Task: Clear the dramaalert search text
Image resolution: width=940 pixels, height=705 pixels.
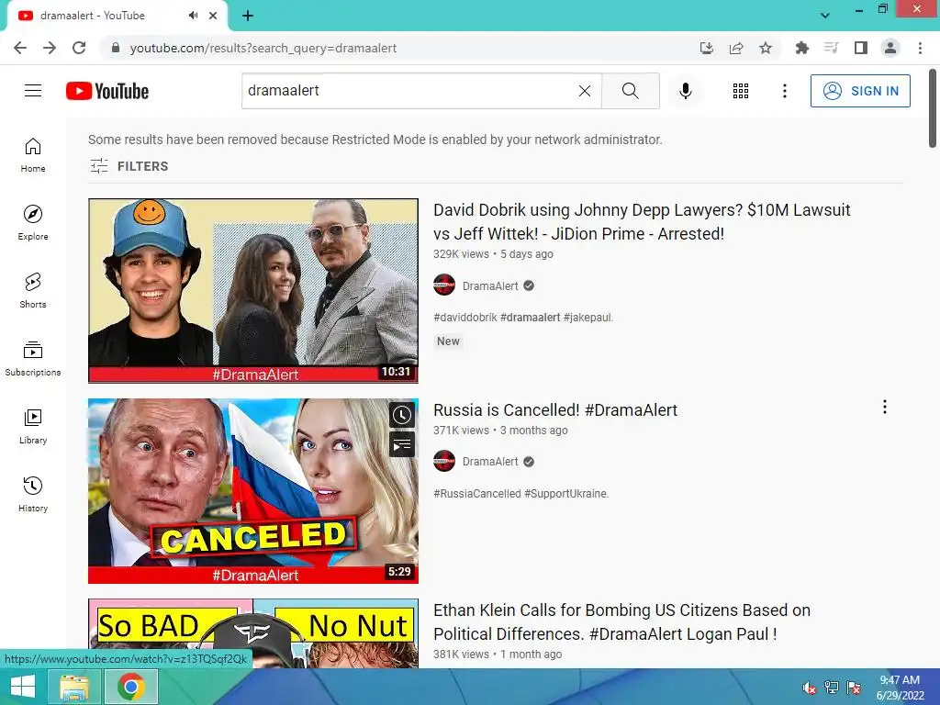Action: click(x=585, y=91)
